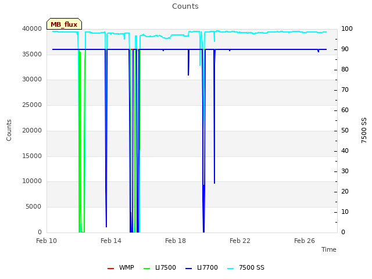Click the cyan 7500 SS legend swatch
This screenshot has height=279, width=372.
point(230,269)
